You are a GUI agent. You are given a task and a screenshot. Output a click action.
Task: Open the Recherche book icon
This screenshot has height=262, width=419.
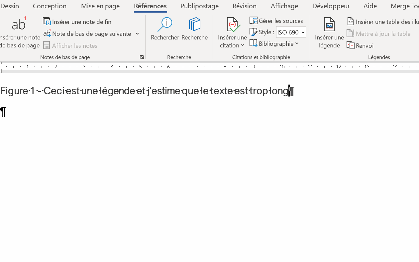click(194, 25)
